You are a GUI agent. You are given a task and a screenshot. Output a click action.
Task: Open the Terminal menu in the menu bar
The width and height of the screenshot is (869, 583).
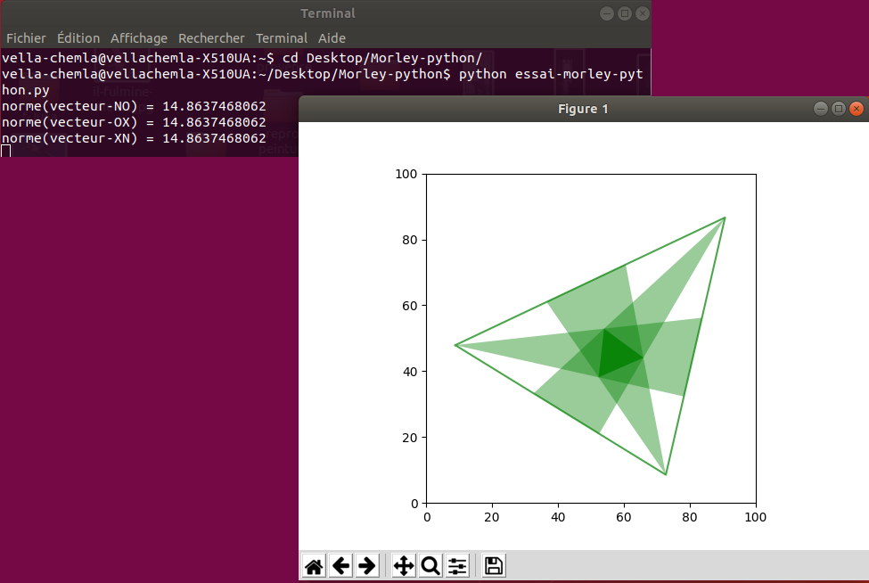tap(282, 38)
